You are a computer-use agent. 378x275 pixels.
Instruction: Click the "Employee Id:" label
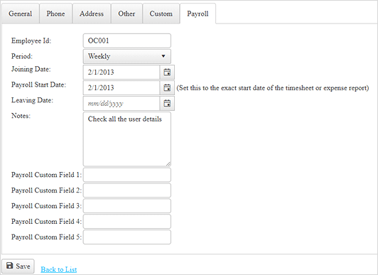pyautogui.click(x=31, y=41)
